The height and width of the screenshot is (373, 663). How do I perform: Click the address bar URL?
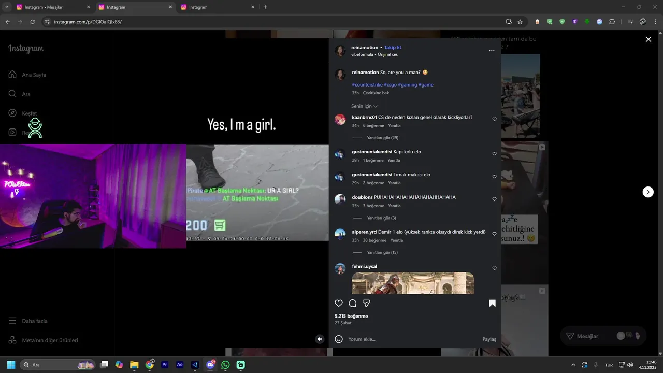(88, 22)
